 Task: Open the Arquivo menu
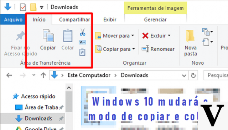13,20
